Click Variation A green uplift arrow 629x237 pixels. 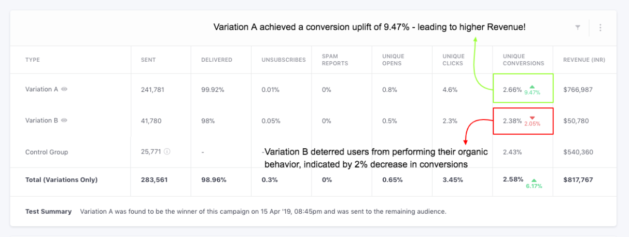(x=532, y=87)
